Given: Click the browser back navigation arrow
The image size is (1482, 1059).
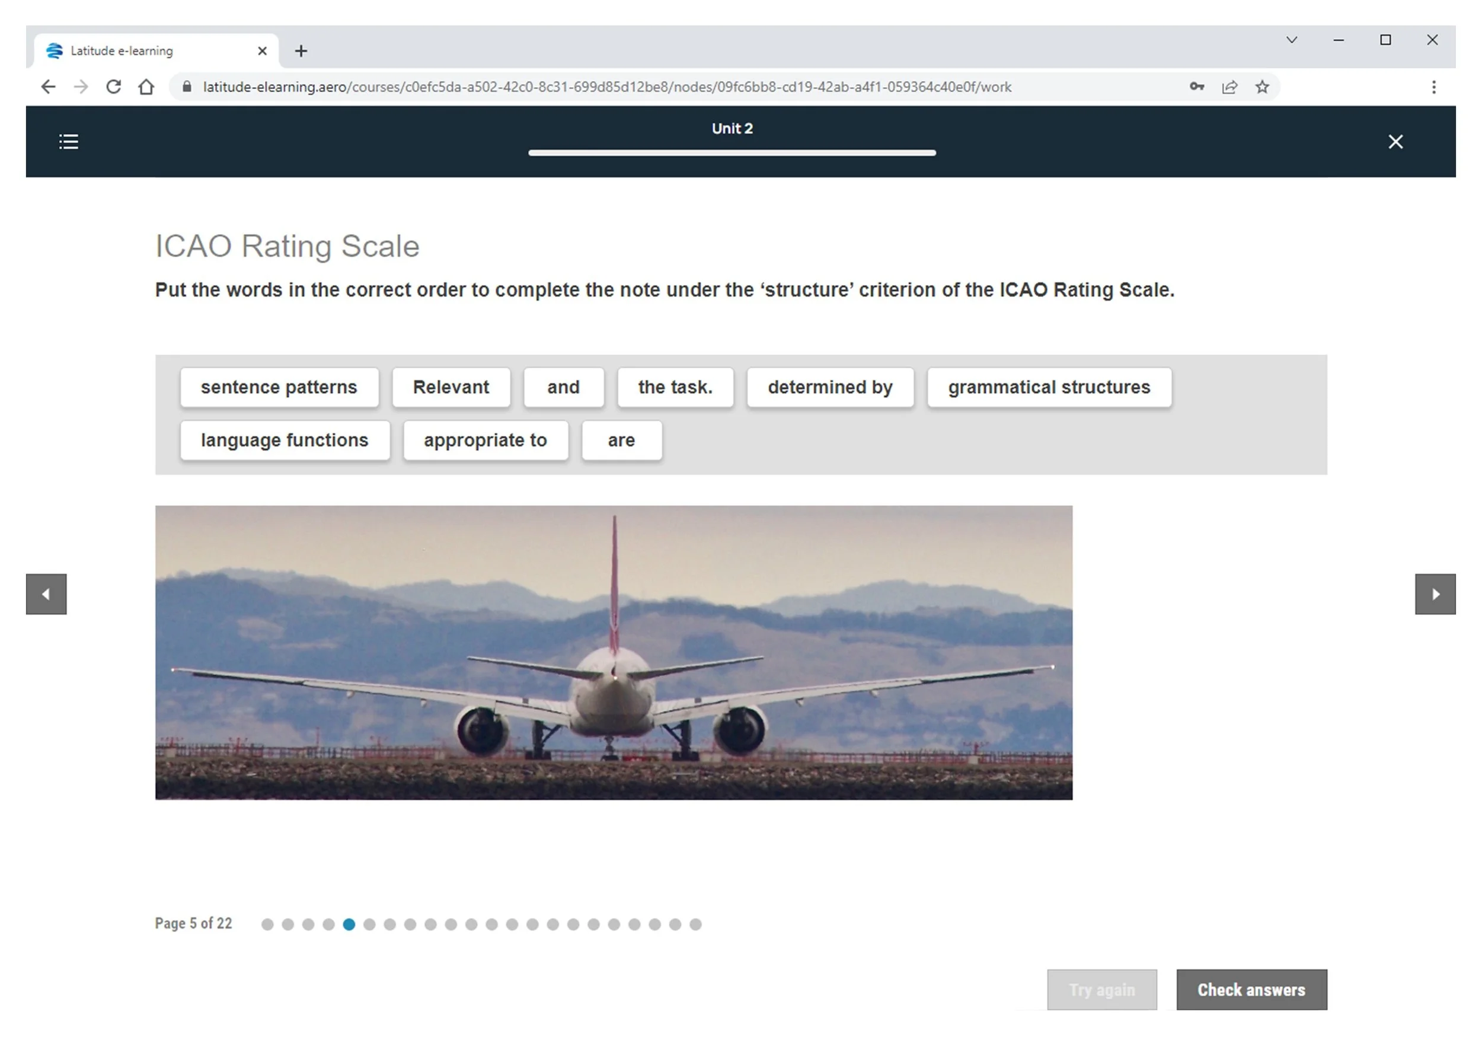Looking at the screenshot, I should pyautogui.click(x=48, y=86).
